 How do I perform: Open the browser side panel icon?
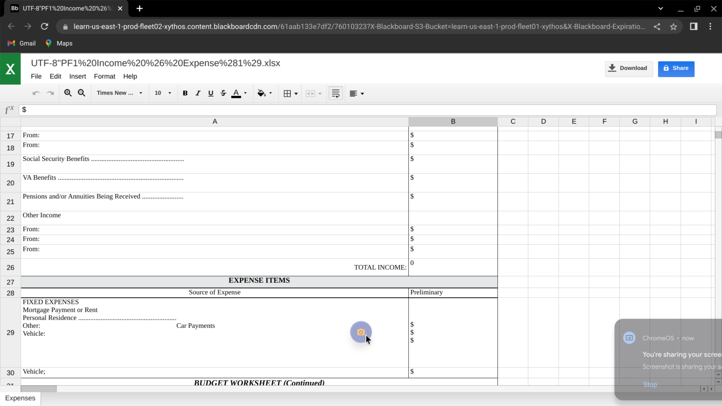[694, 26]
